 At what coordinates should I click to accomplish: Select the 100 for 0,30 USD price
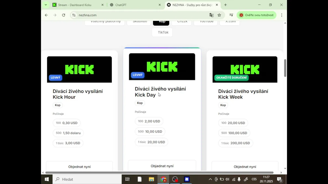pyautogui.click(x=67, y=123)
